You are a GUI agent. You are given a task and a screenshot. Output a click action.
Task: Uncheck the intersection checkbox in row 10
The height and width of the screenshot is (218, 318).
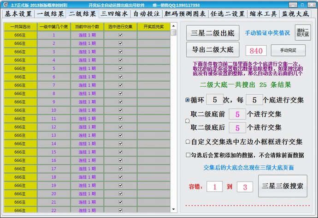click(x=120, y=110)
